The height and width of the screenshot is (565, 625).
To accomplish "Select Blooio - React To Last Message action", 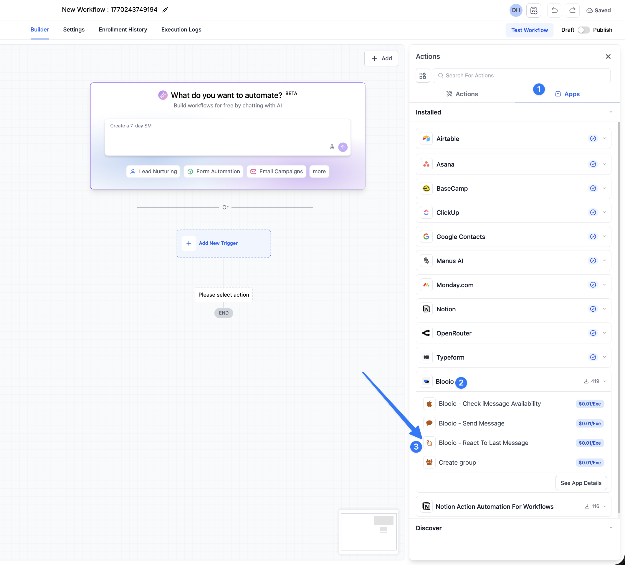I will [513, 443].
